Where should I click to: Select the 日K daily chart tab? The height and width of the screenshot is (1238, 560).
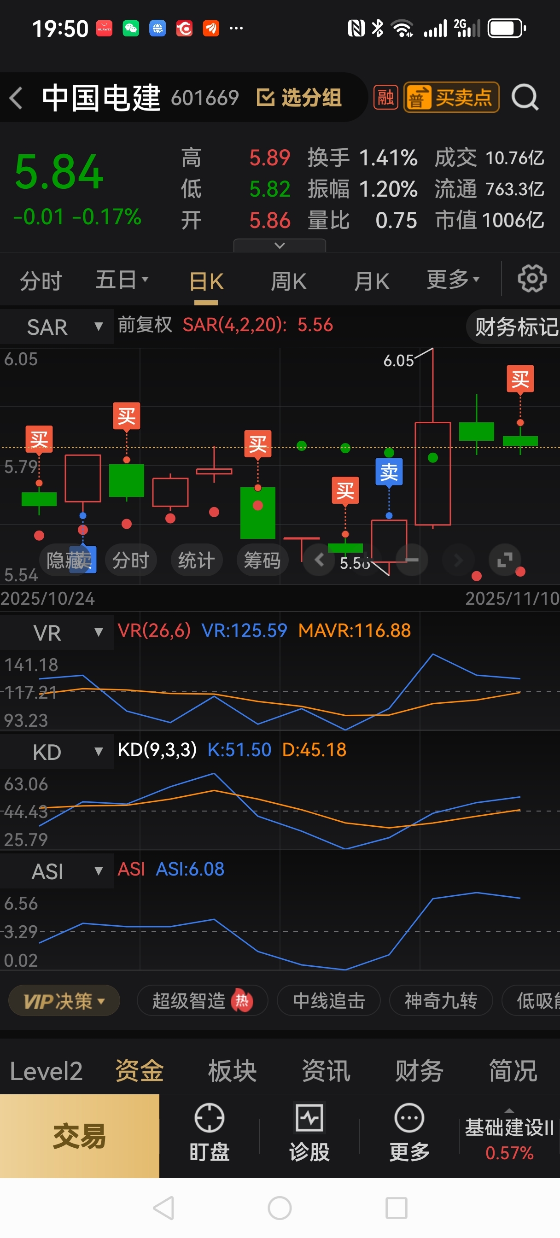tap(206, 281)
